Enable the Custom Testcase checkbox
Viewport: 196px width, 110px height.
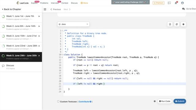click(x=58, y=101)
